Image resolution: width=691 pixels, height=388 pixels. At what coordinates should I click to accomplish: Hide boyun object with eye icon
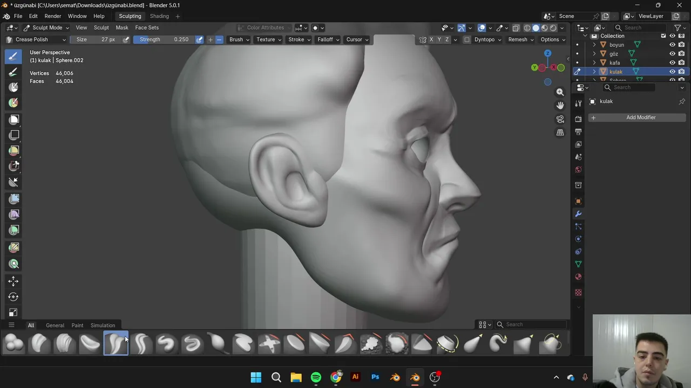pyautogui.click(x=672, y=45)
